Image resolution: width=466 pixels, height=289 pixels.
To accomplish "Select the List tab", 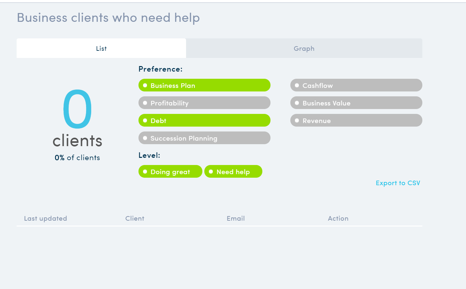I will [x=101, y=48].
